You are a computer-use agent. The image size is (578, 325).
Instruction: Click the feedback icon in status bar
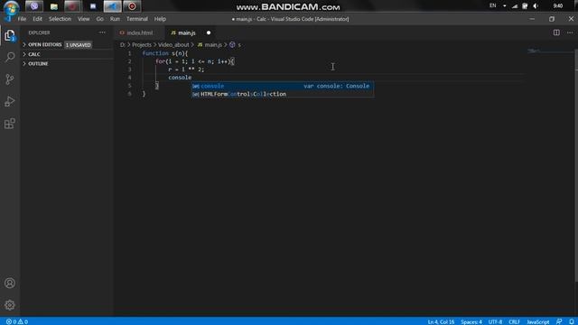click(x=559, y=321)
